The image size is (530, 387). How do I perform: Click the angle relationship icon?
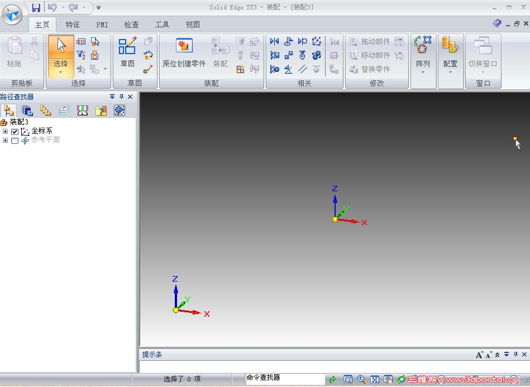tap(288, 69)
